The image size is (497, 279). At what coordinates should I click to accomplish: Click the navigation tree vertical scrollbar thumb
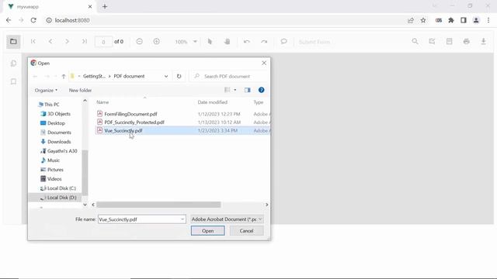click(85, 172)
